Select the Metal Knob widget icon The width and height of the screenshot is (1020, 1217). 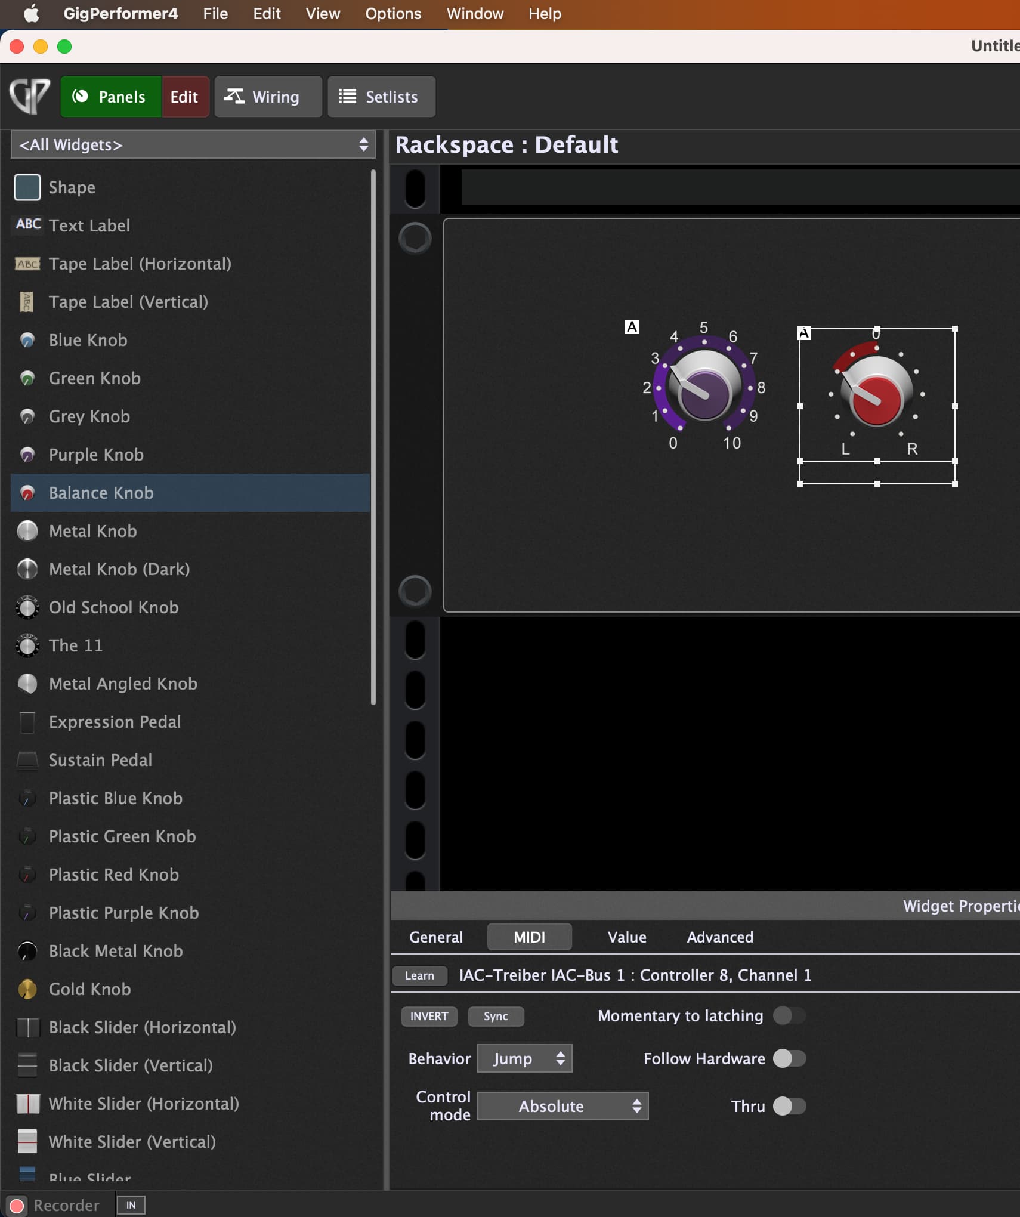point(27,531)
